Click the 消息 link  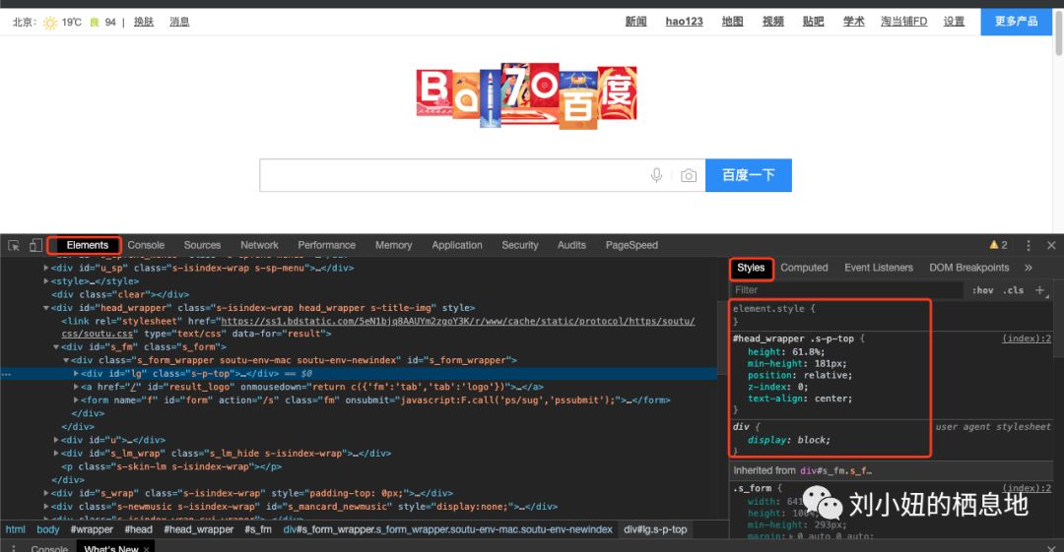[179, 23]
